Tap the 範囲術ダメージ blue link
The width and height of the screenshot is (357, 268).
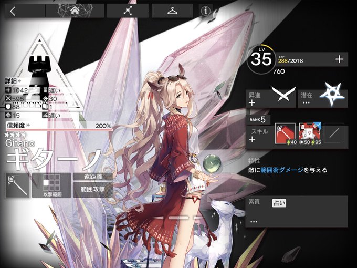coord(282,170)
